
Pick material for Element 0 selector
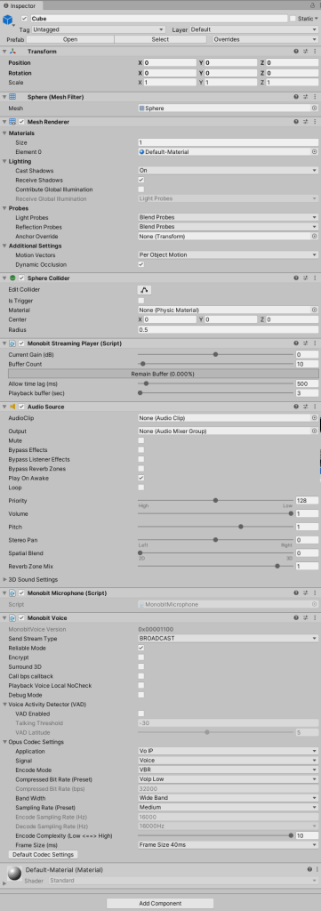(x=315, y=151)
